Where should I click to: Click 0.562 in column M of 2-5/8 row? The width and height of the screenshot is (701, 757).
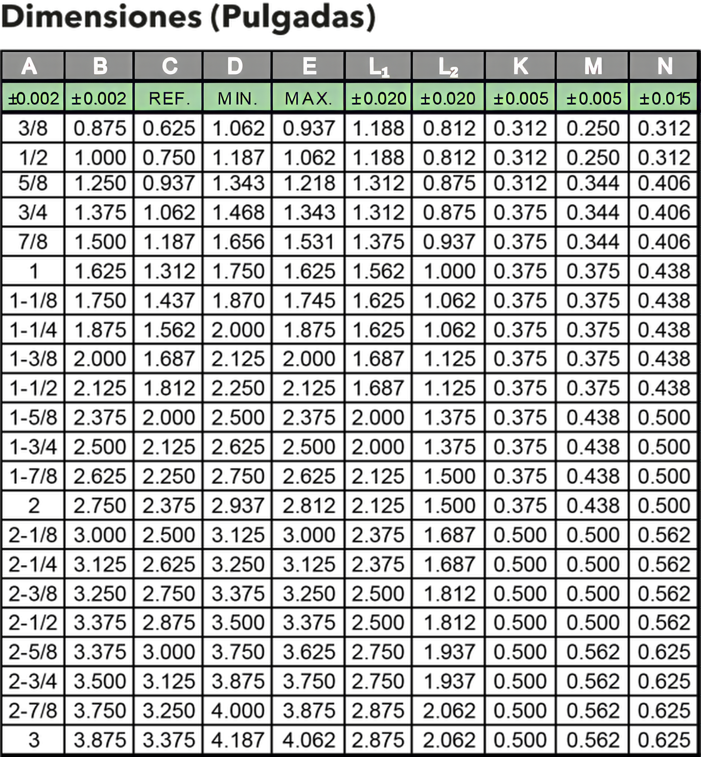[x=593, y=652]
